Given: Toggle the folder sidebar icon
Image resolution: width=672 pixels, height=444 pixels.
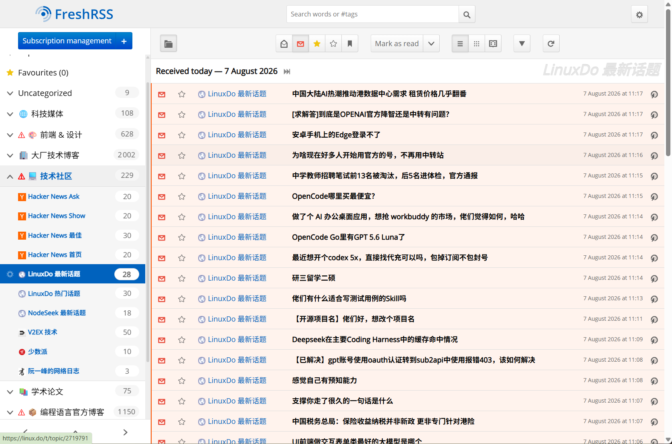Looking at the screenshot, I should pos(169,44).
